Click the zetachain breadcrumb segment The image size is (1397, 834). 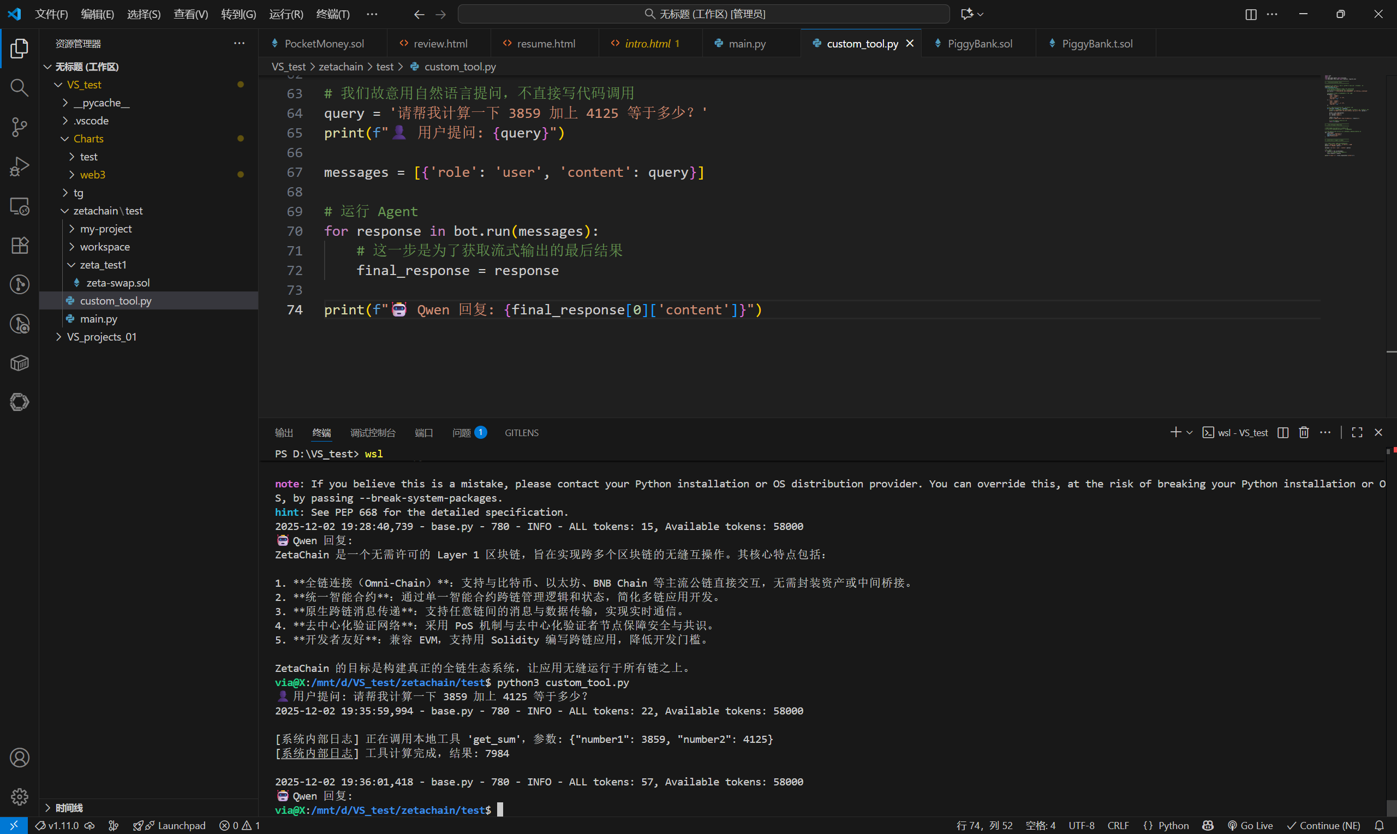click(x=341, y=66)
